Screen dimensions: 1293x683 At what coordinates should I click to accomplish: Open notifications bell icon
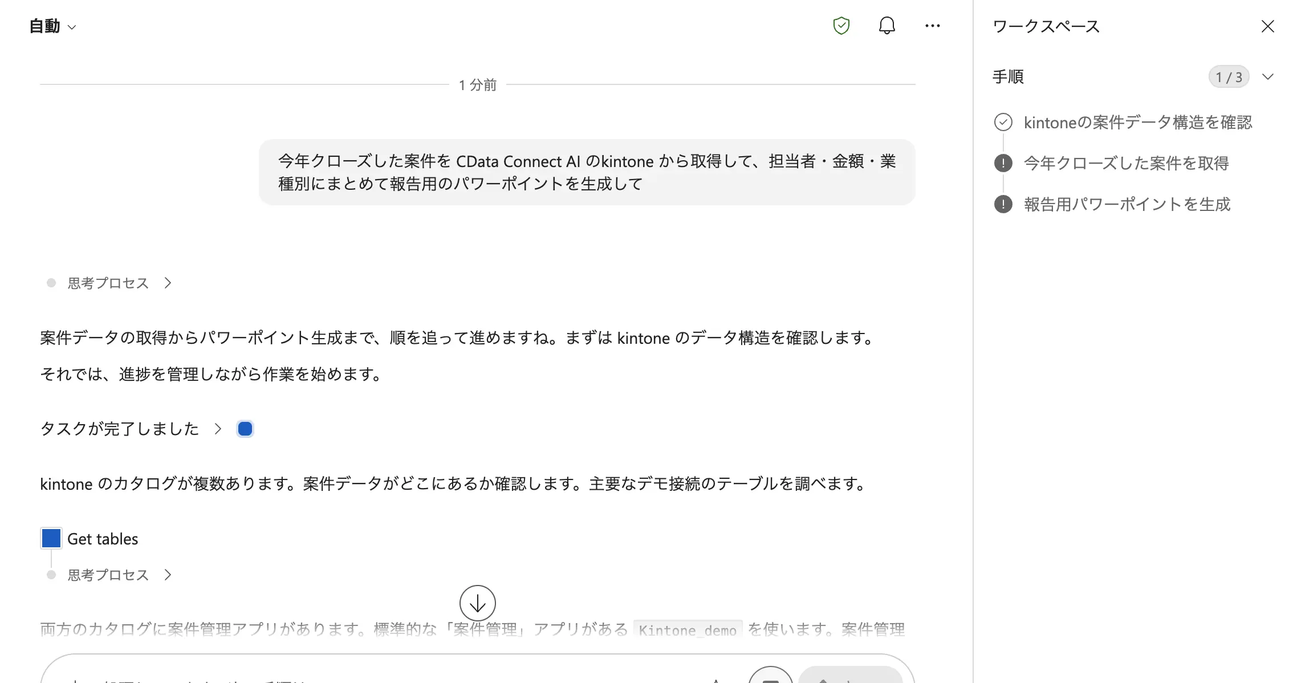(x=887, y=26)
